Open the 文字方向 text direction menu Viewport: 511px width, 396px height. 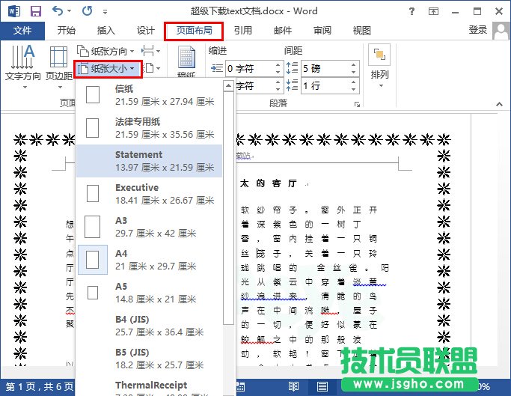pyautogui.click(x=22, y=67)
